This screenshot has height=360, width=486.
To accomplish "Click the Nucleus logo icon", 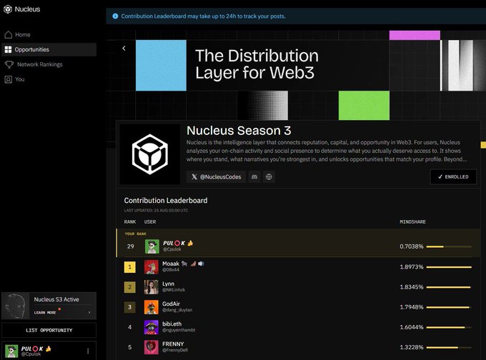I will point(8,9).
